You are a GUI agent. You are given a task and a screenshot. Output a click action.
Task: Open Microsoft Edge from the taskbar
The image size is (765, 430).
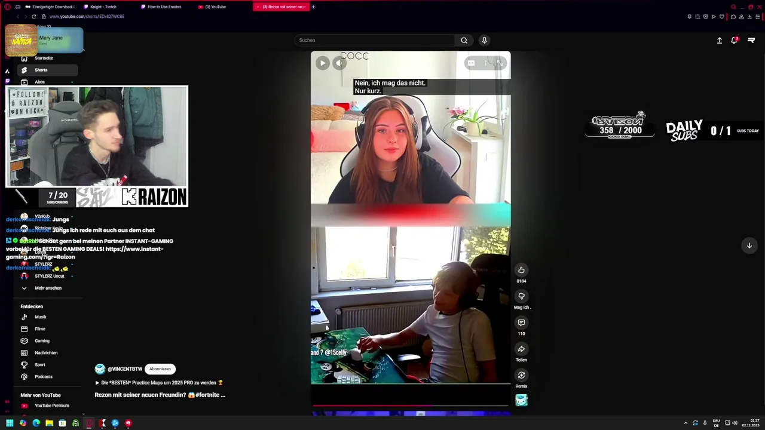click(36, 423)
